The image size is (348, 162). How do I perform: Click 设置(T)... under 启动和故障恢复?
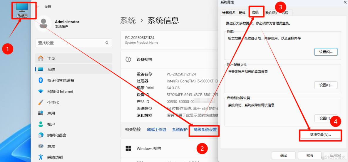point(326,118)
